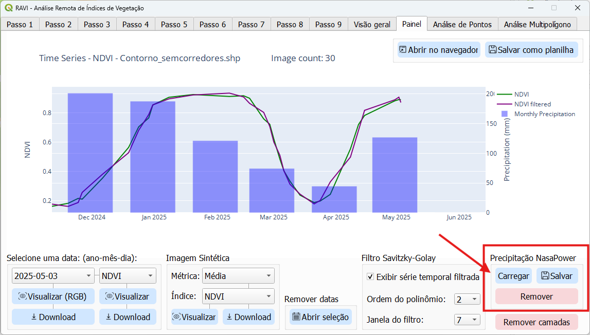Download the RGB image for selected date

click(x=53, y=317)
